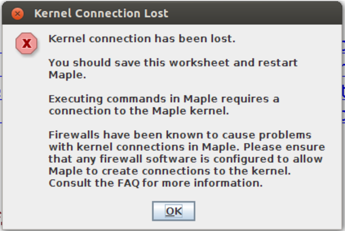
Task: Close the Kernel Connection Lost dialog
Action: 18,14
